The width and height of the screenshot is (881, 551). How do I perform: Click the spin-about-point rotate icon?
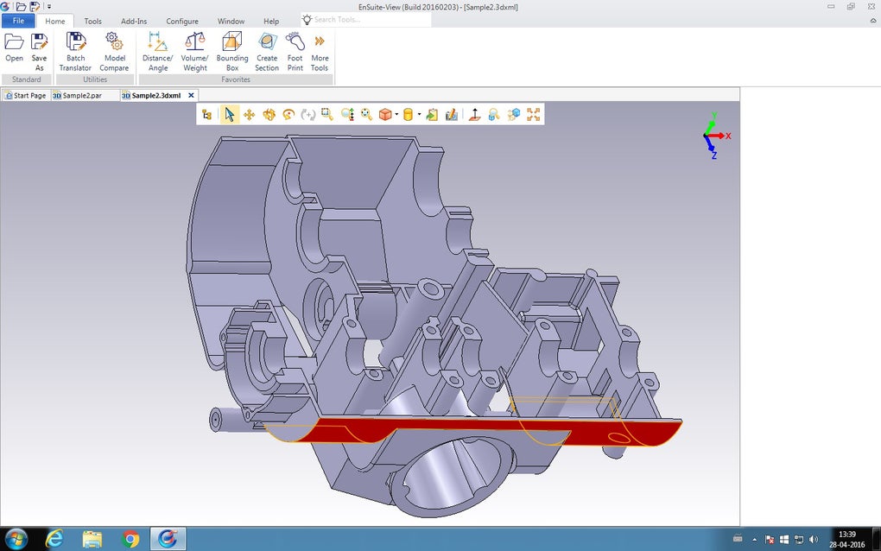[288, 115]
